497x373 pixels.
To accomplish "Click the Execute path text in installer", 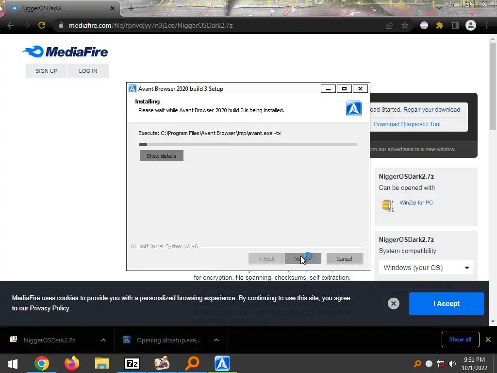I will 210,133.
